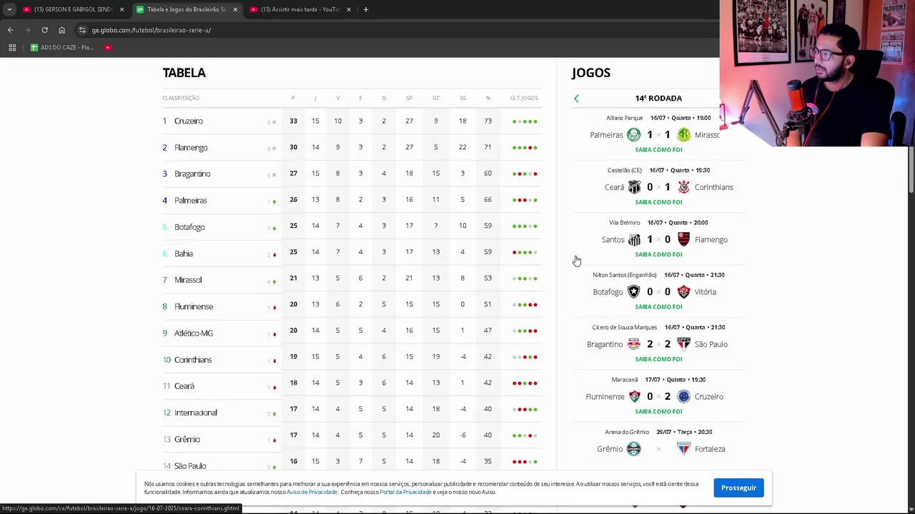915x514 pixels.
Task: Open Saiba como foi for Bragantino x São Paulo
Action: coord(658,359)
